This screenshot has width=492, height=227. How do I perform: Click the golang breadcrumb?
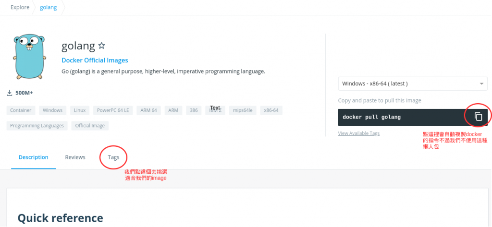[49, 7]
